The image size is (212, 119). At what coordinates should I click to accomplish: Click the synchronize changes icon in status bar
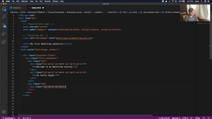tap(19, 118)
